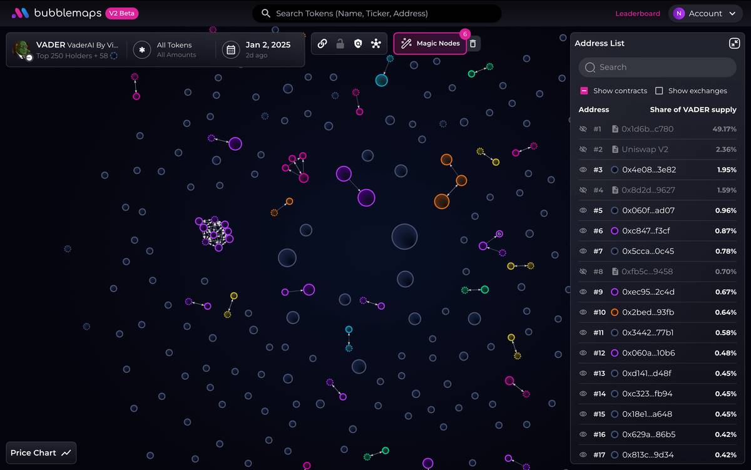Toggle the eye for #4 0x8d2d...9627
Screen dimensions: 751x470
(x=583, y=190)
